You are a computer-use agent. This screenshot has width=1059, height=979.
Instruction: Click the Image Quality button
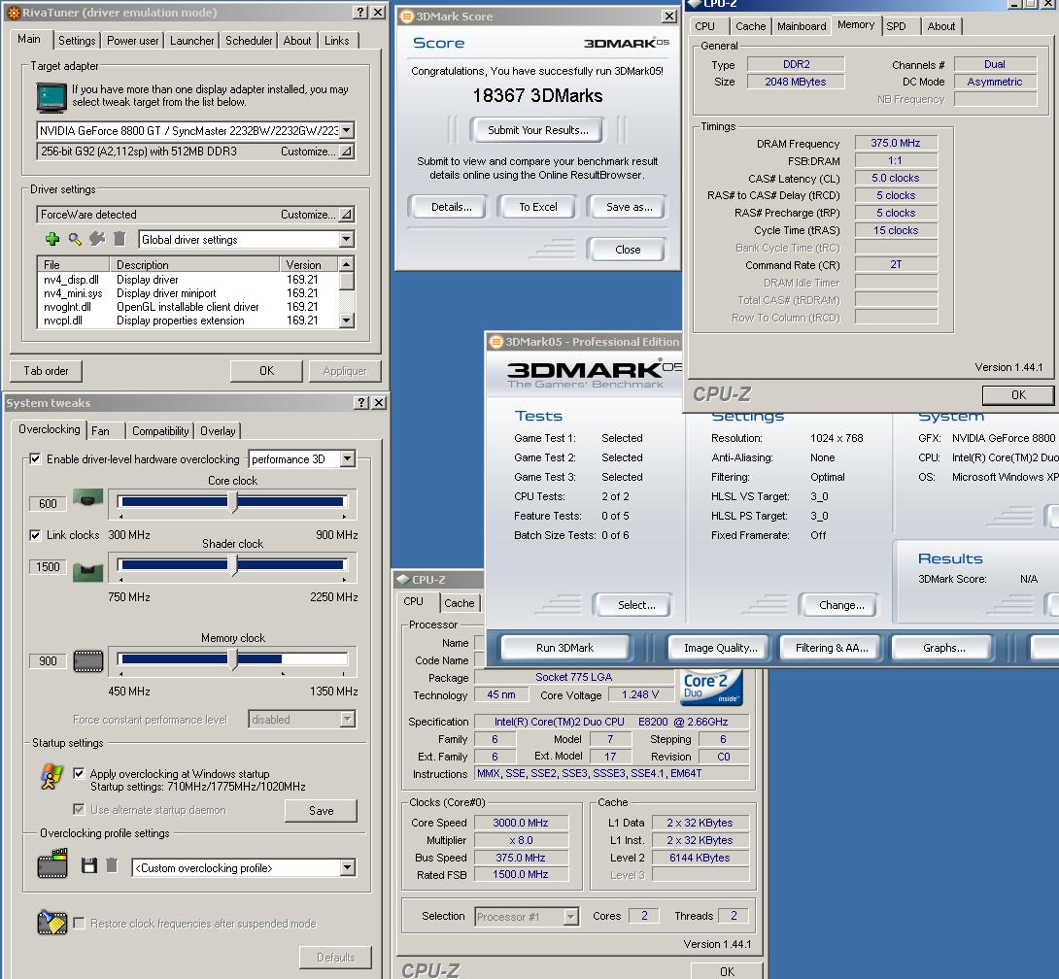pos(721,648)
